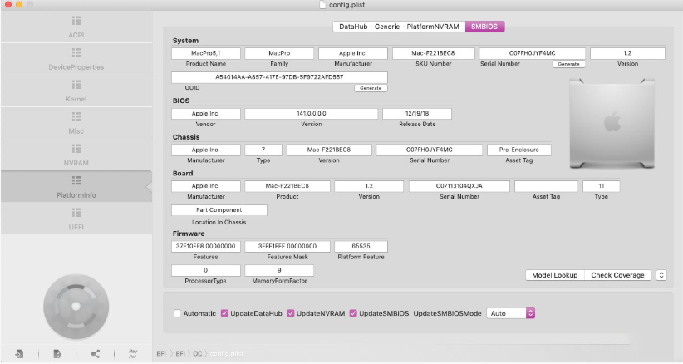Select the SMBIOS tab
This screenshot has height=364, width=683.
coord(484,27)
